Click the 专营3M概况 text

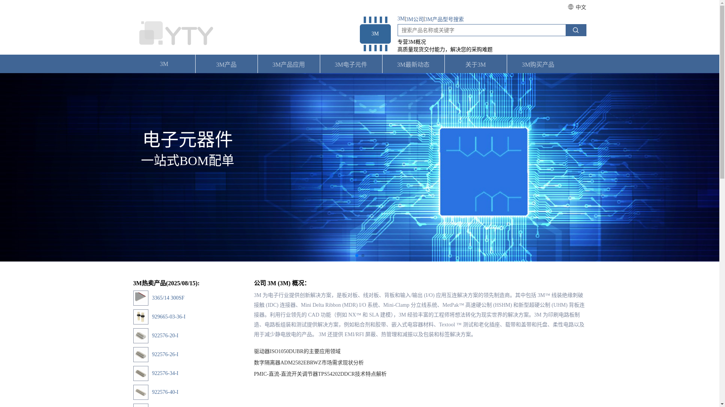click(412, 42)
